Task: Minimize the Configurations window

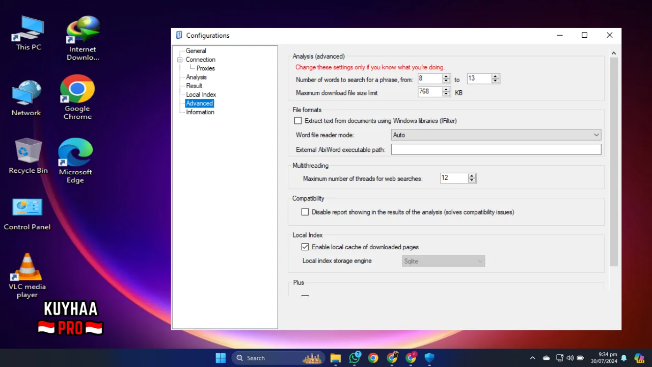Action: tap(560, 35)
